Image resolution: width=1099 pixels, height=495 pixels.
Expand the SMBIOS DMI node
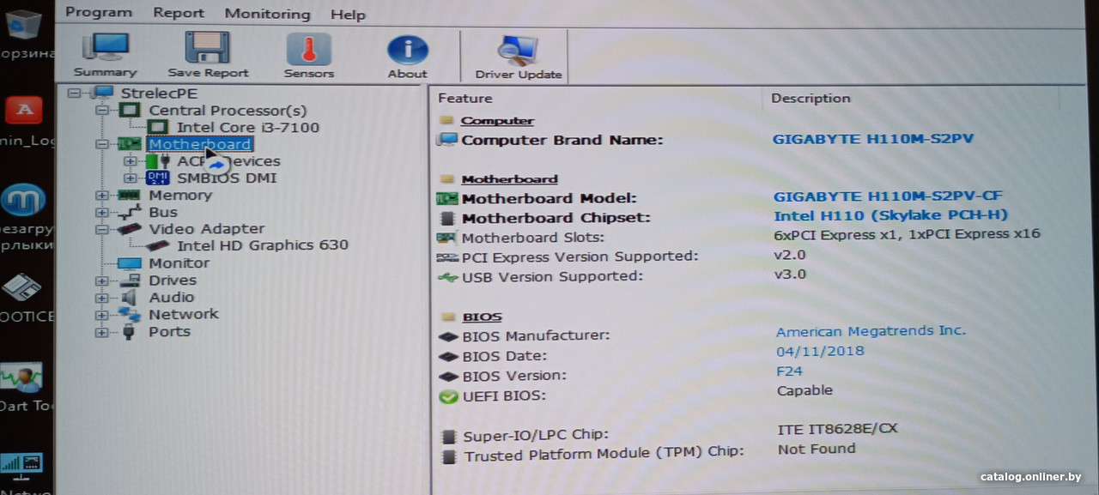pos(130,178)
